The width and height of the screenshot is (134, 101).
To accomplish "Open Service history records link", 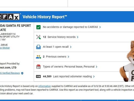I will pyautogui.click(x=62, y=37).
